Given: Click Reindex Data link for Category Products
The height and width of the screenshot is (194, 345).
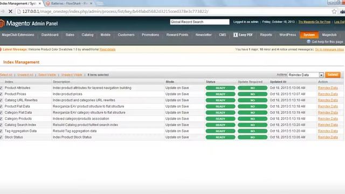Looking at the screenshot, I should [328, 119].
